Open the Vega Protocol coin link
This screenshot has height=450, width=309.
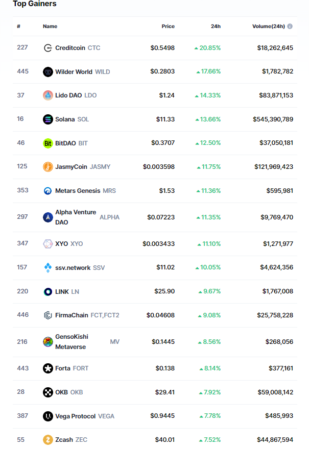coord(75,416)
